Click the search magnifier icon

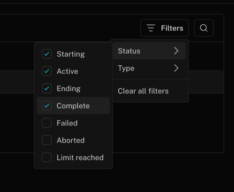pos(203,28)
